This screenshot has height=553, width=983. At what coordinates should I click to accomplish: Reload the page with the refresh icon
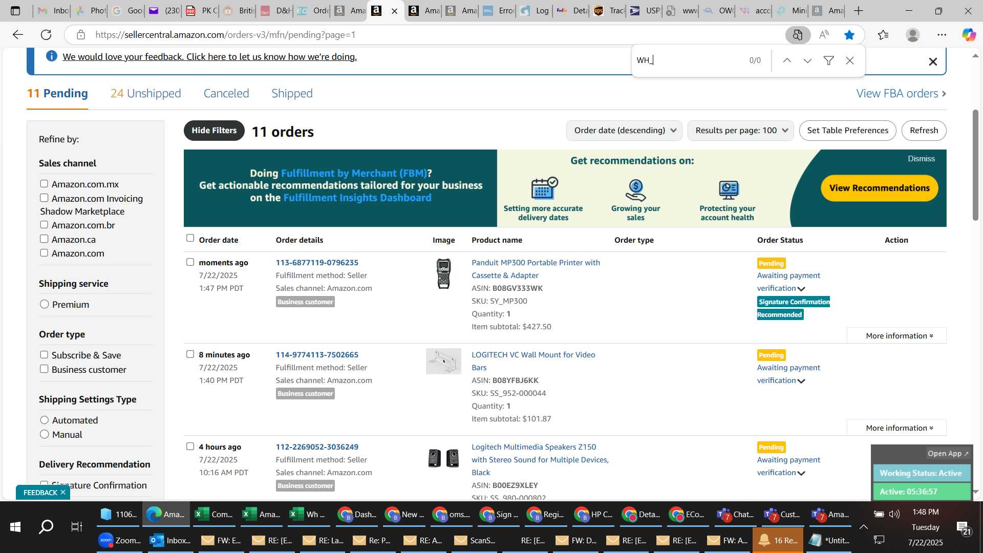(x=46, y=35)
